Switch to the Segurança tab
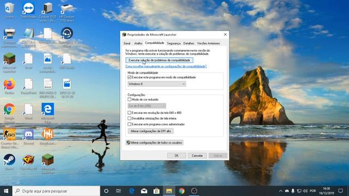Screen dimensions: 349x196 click(x=174, y=44)
